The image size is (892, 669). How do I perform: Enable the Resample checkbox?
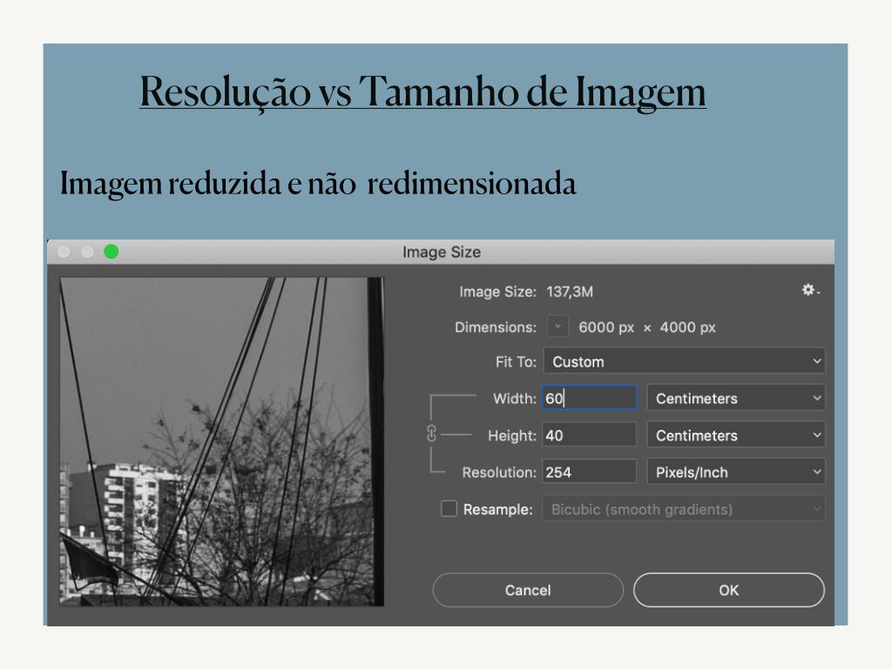(x=449, y=509)
